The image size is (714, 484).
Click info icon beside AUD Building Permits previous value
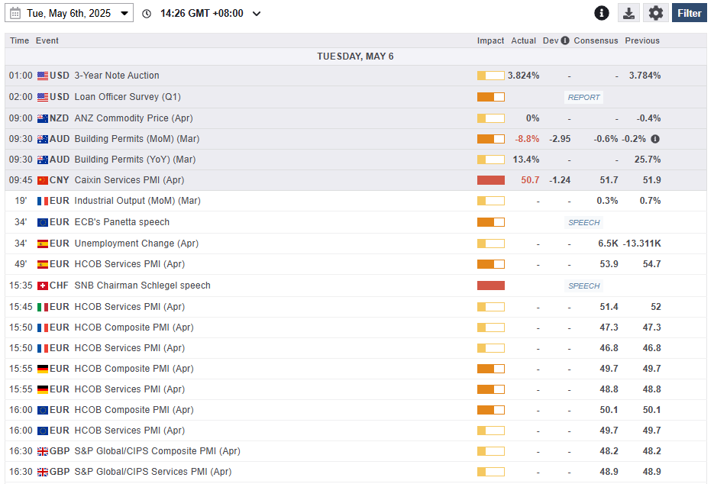coord(654,139)
